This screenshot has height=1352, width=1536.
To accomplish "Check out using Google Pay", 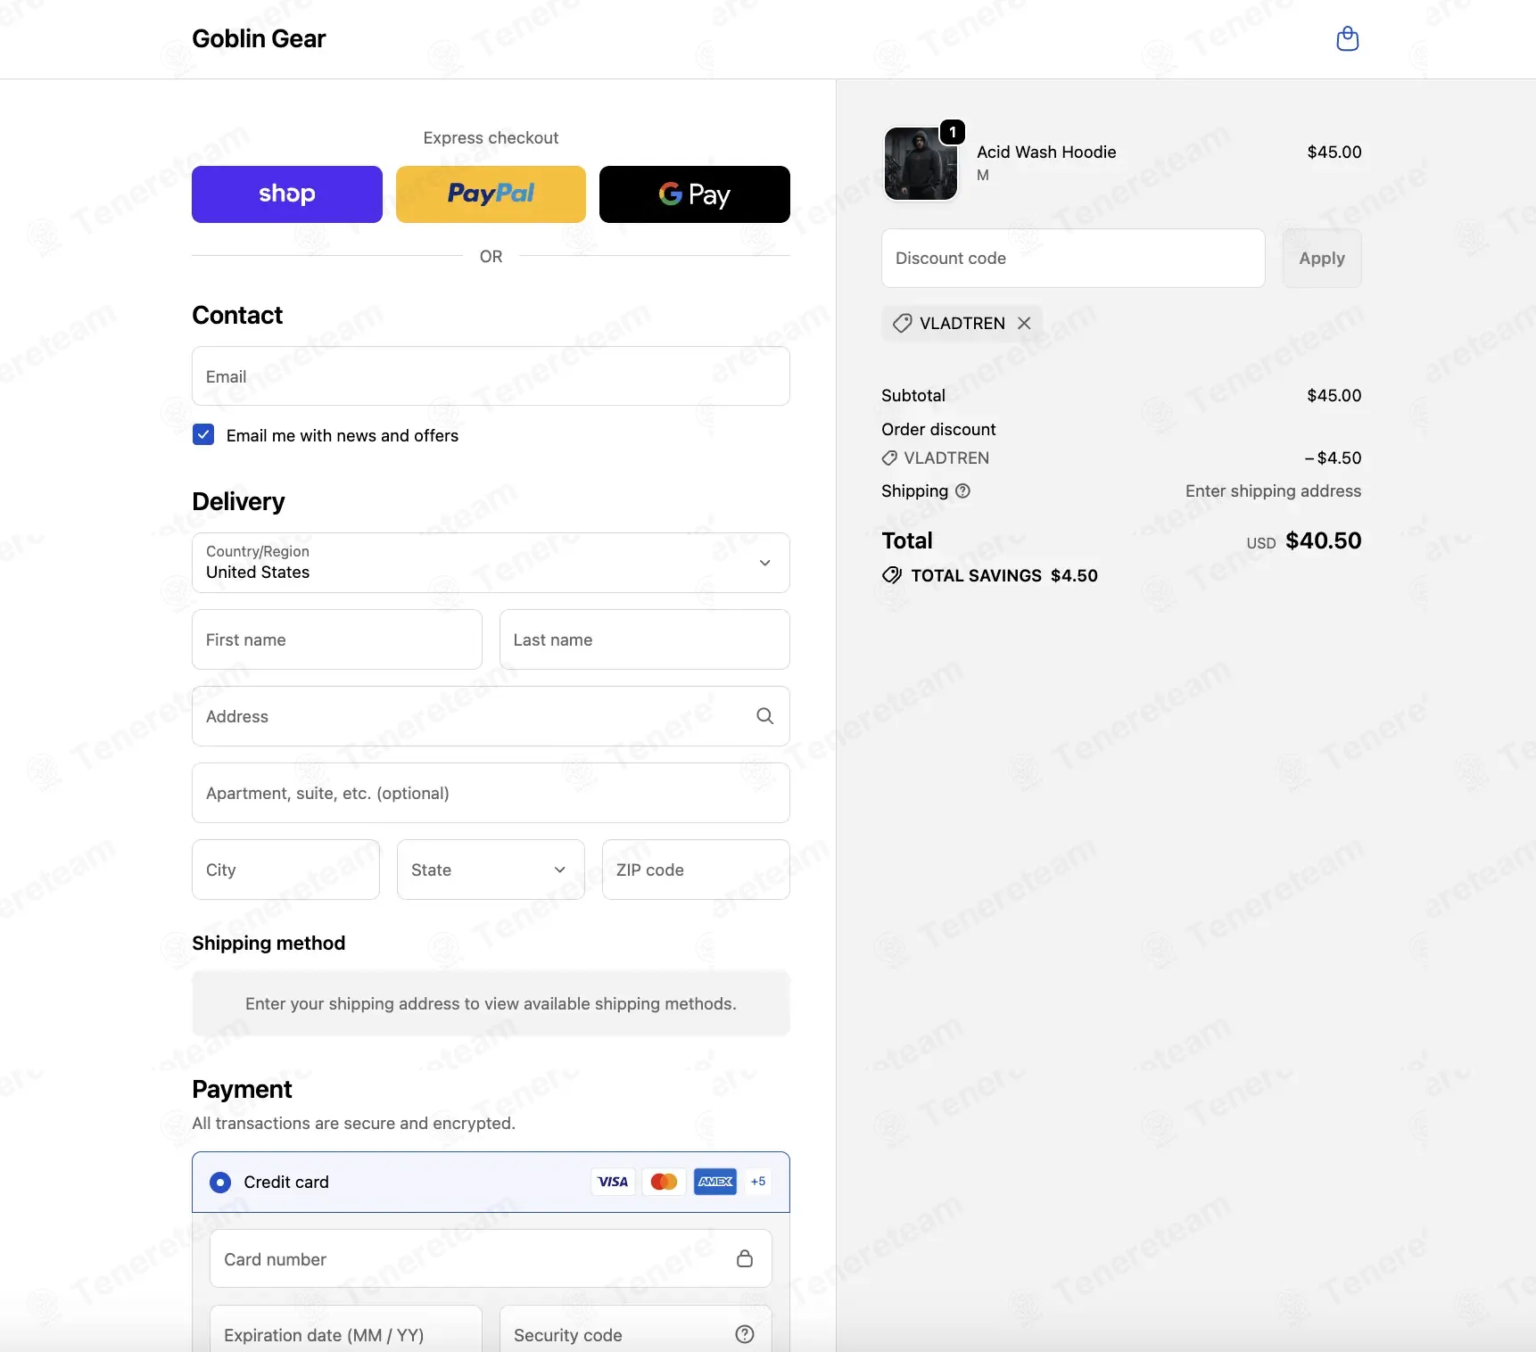I will click(x=695, y=194).
